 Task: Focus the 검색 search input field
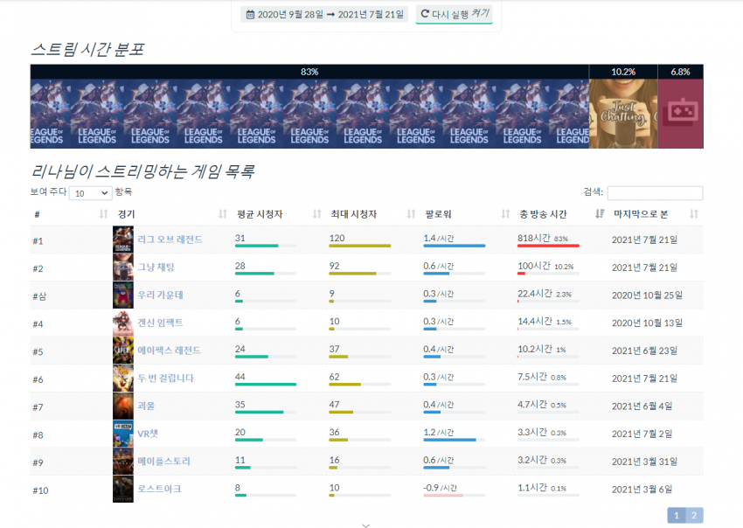tap(655, 192)
